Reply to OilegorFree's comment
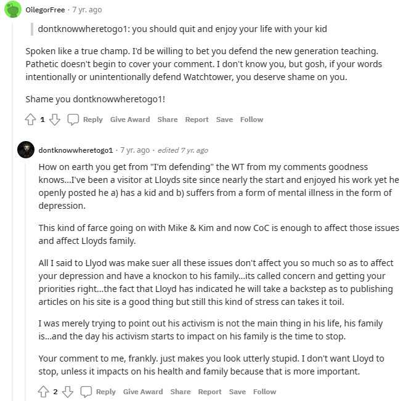 pos(93,119)
